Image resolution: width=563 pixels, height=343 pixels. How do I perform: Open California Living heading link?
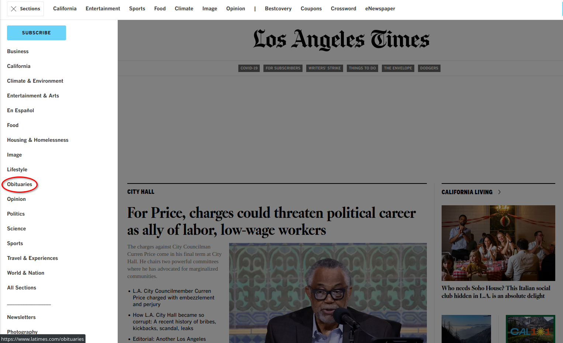467,192
